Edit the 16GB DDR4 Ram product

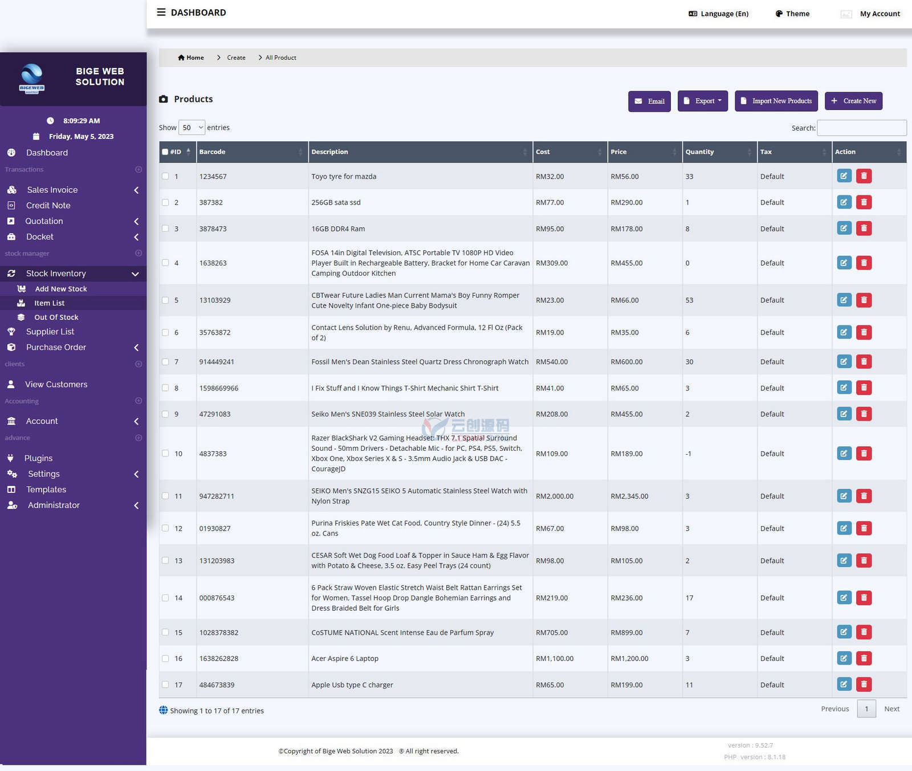844,229
